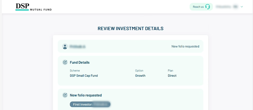This screenshot has width=253, height=110.
Task: Click the blurred investor name beside avatar
Action: pos(77,47)
